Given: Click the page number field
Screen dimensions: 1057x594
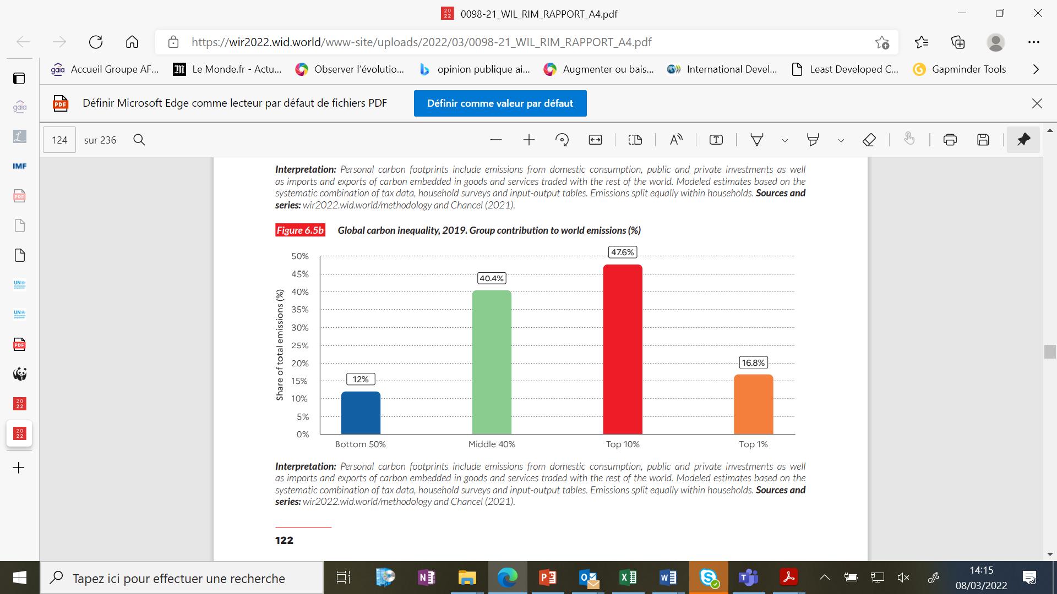Looking at the screenshot, I should tap(59, 140).
